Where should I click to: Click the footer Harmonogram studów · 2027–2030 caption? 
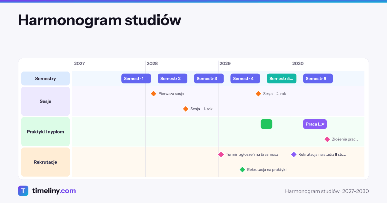(x=327, y=191)
